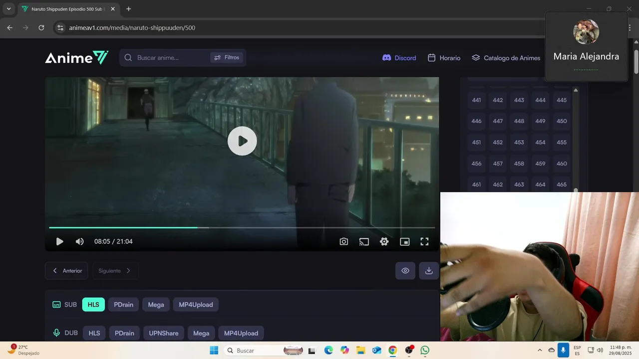Select DUB HLS server
Image resolution: width=639 pixels, height=359 pixels.
(94, 333)
